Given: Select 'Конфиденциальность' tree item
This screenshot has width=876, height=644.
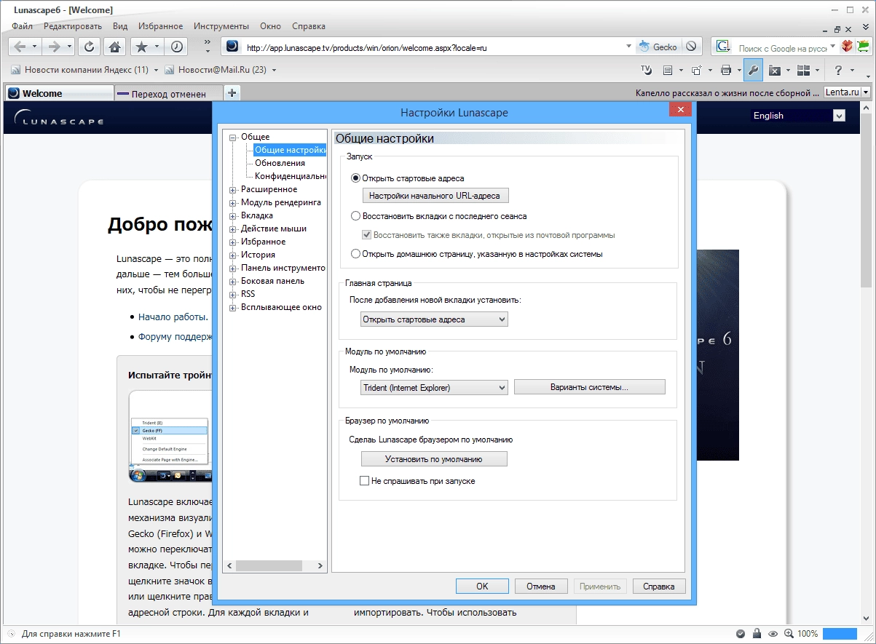Looking at the screenshot, I should 291,176.
